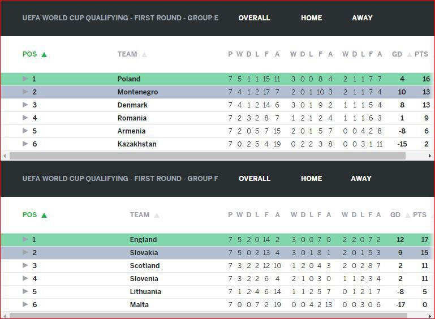Click Group E TEAM sort arrow
Image resolution: width=435 pixels, height=319 pixels.
point(144,55)
